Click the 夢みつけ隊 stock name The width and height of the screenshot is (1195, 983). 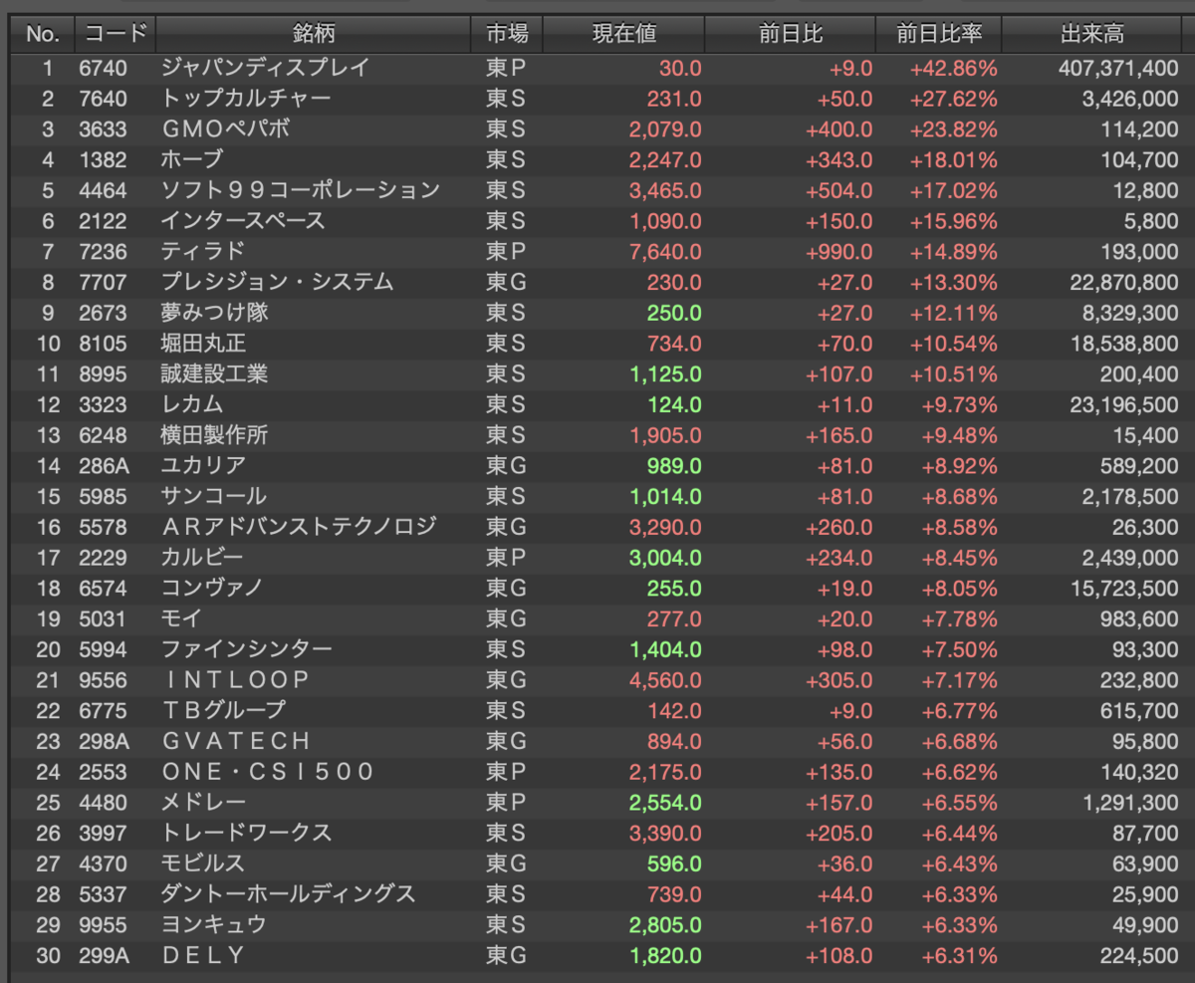214,313
